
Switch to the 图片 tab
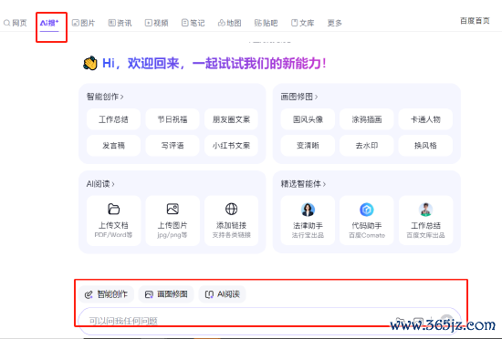tap(84, 23)
